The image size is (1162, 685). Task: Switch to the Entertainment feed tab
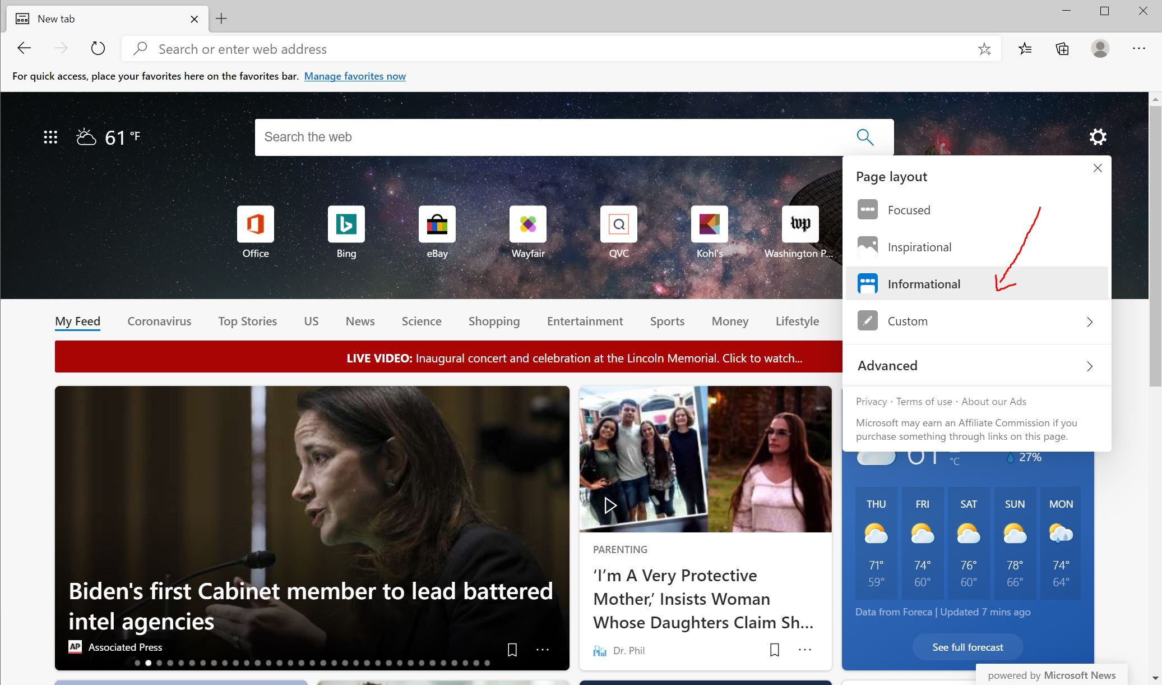coord(585,321)
